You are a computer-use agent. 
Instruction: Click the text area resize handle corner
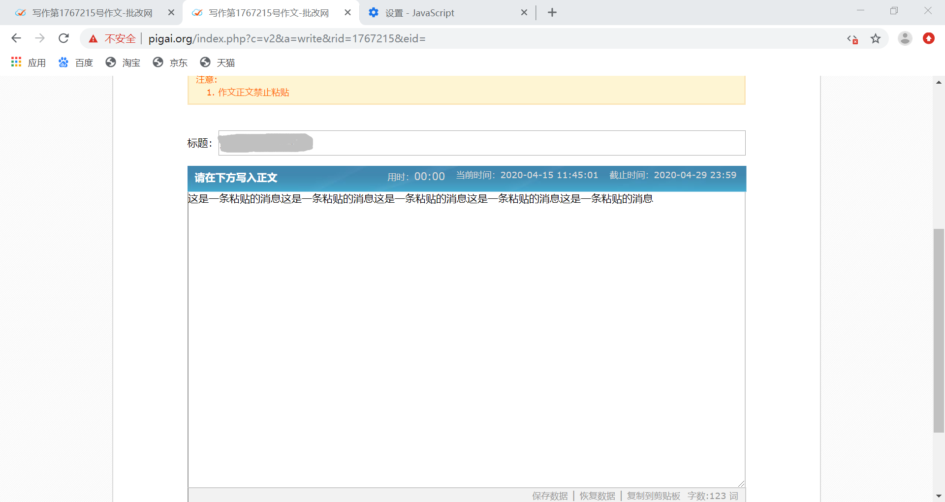coord(741,484)
